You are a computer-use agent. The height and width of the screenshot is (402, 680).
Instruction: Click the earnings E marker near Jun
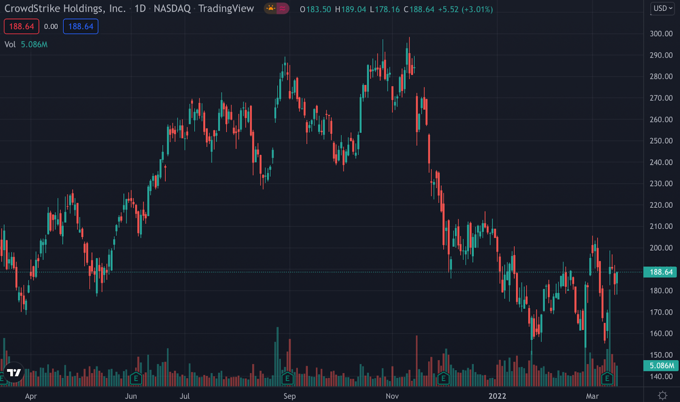click(136, 378)
